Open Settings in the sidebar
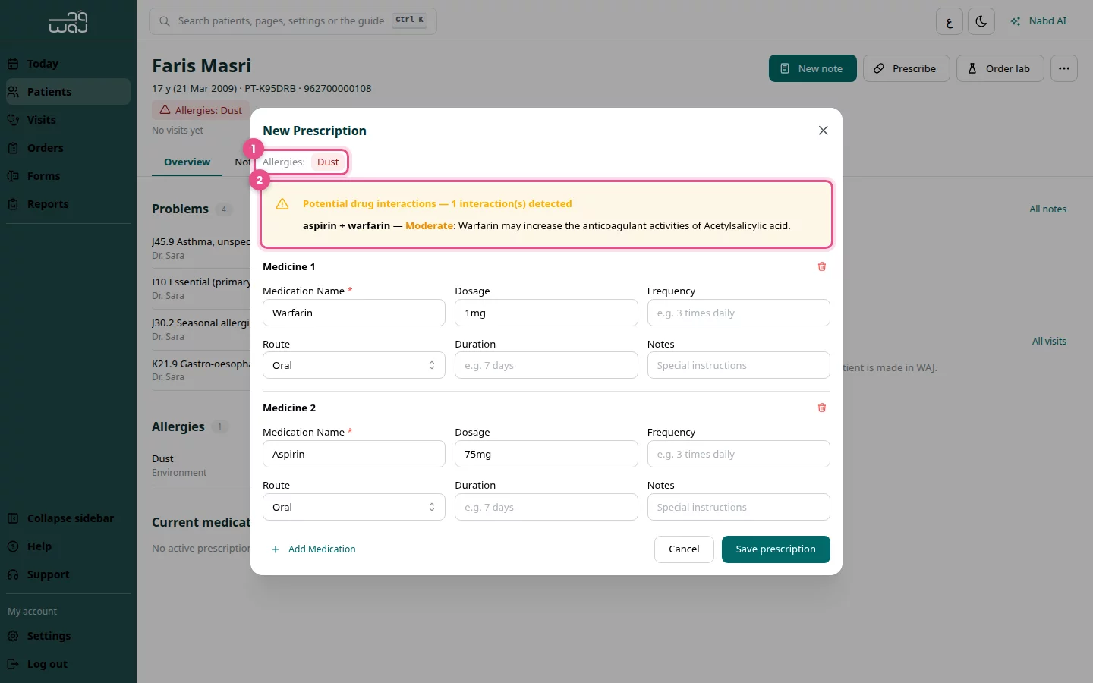Viewport: 1093px width, 683px height. [68, 636]
